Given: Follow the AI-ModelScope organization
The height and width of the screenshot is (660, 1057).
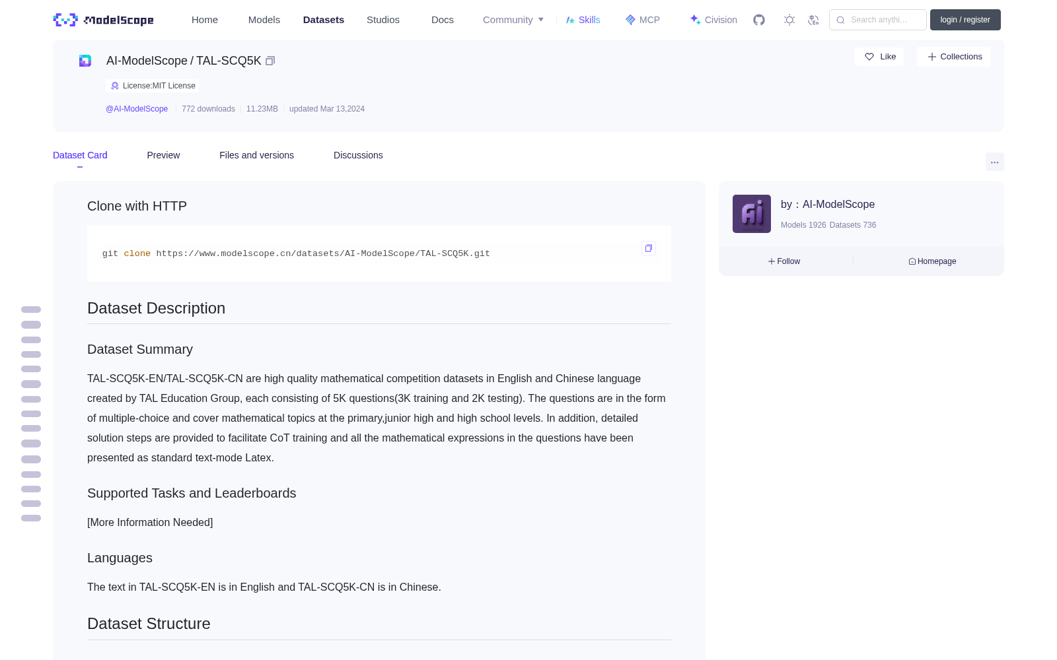Looking at the screenshot, I should pyautogui.click(x=784, y=261).
